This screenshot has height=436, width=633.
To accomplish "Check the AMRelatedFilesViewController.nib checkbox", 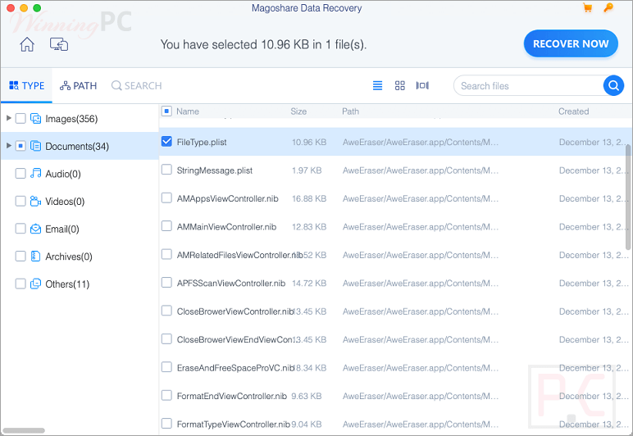I will click(166, 254).
